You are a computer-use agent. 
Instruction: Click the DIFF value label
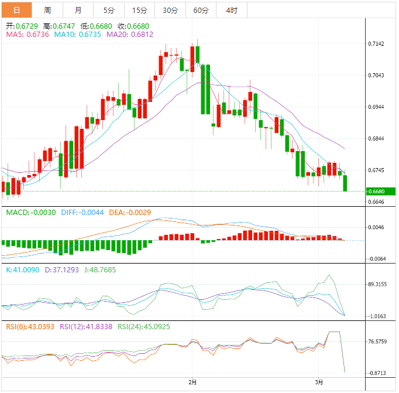[x=83, y=212]
